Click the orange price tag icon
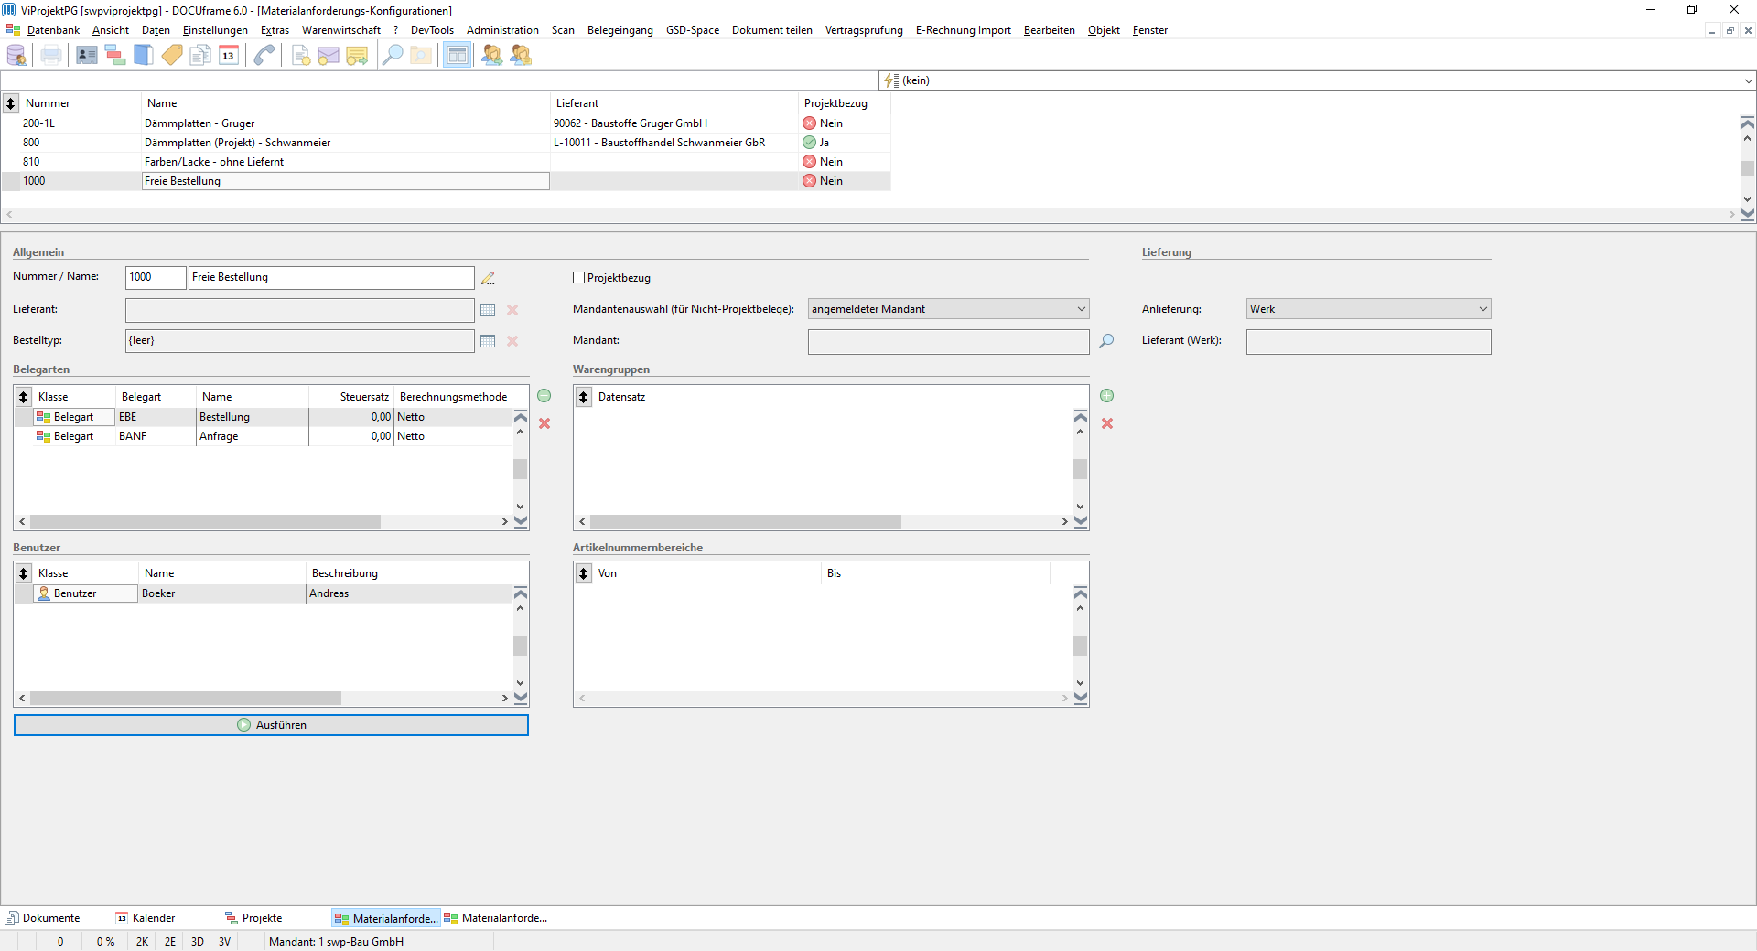 [172, 56]
